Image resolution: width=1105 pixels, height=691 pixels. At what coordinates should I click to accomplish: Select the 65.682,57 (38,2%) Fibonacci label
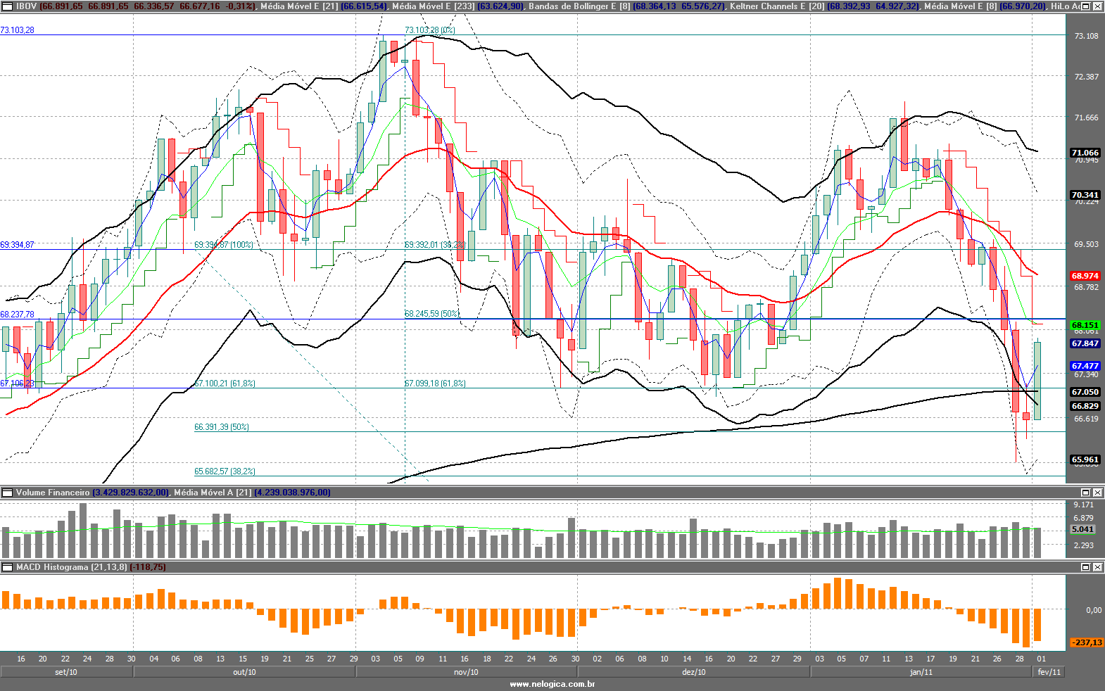click(x=225, y=471)
